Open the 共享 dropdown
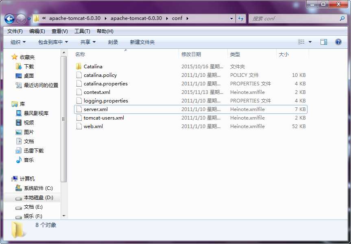 [x=88, y=42]
